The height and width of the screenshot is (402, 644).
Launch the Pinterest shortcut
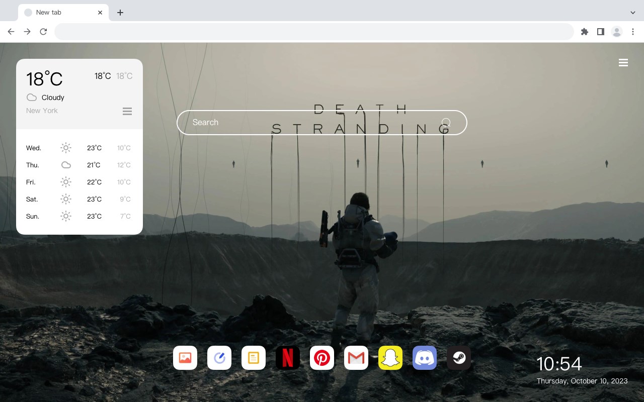[x=322, y=358]
